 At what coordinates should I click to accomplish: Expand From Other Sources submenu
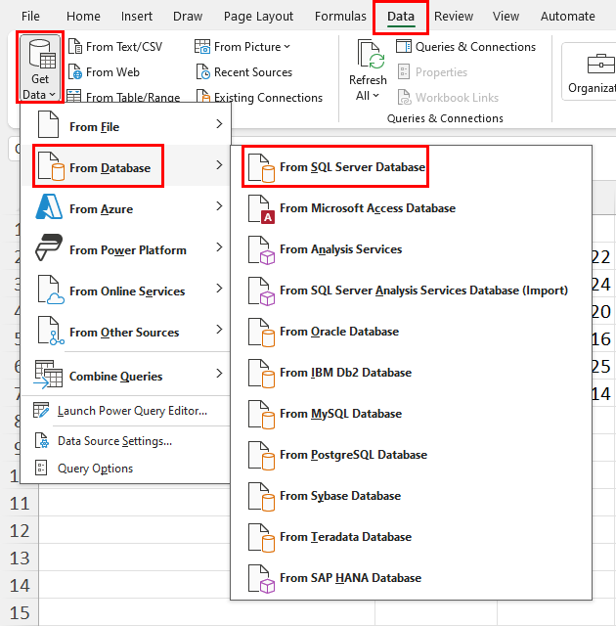126,331
